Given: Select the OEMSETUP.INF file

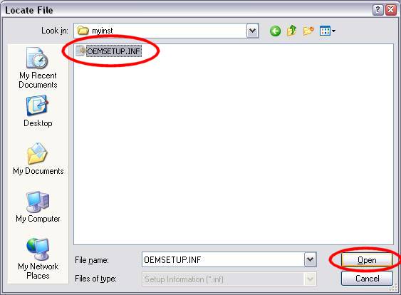Looking at the screenshot, I should click(108, 51).
